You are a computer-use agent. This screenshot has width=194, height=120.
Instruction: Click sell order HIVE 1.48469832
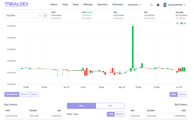[x=180, y=116]
